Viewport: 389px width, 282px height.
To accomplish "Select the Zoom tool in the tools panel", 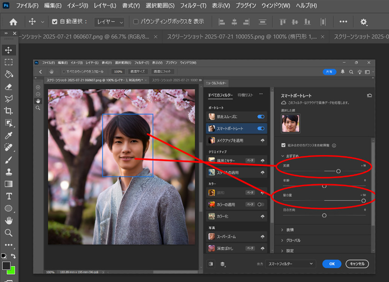I will 9,233.
